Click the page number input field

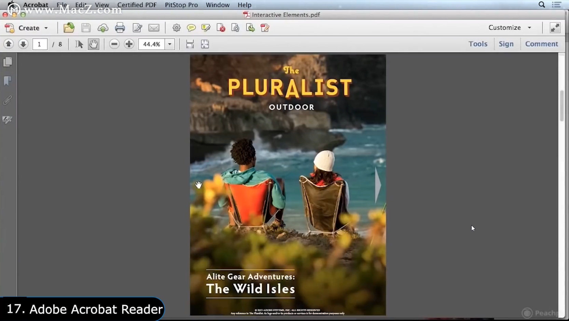(40, 44)
